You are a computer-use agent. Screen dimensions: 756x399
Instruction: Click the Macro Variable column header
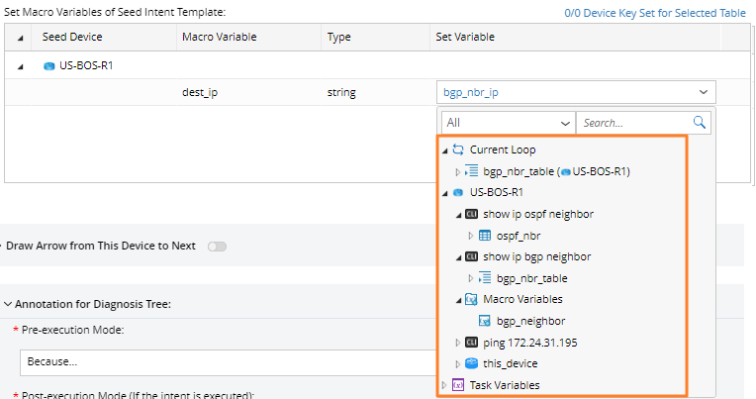219,37
